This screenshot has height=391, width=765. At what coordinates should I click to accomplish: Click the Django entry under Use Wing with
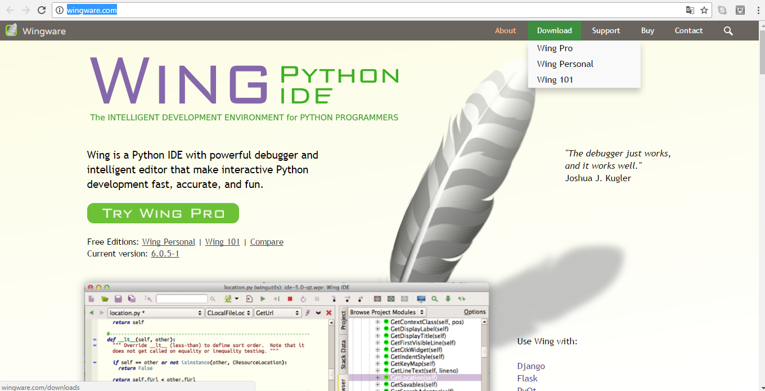tap(531, 366)
